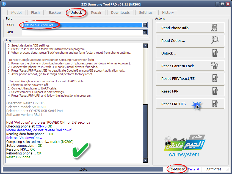Screen dimensions: 232x174
Task: Click 'Reading data from phone... OK' line
Action: pos(30,134)
